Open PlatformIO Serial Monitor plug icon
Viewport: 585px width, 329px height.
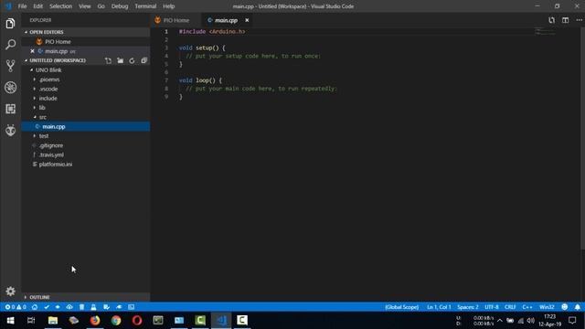[x=119, y=307]
